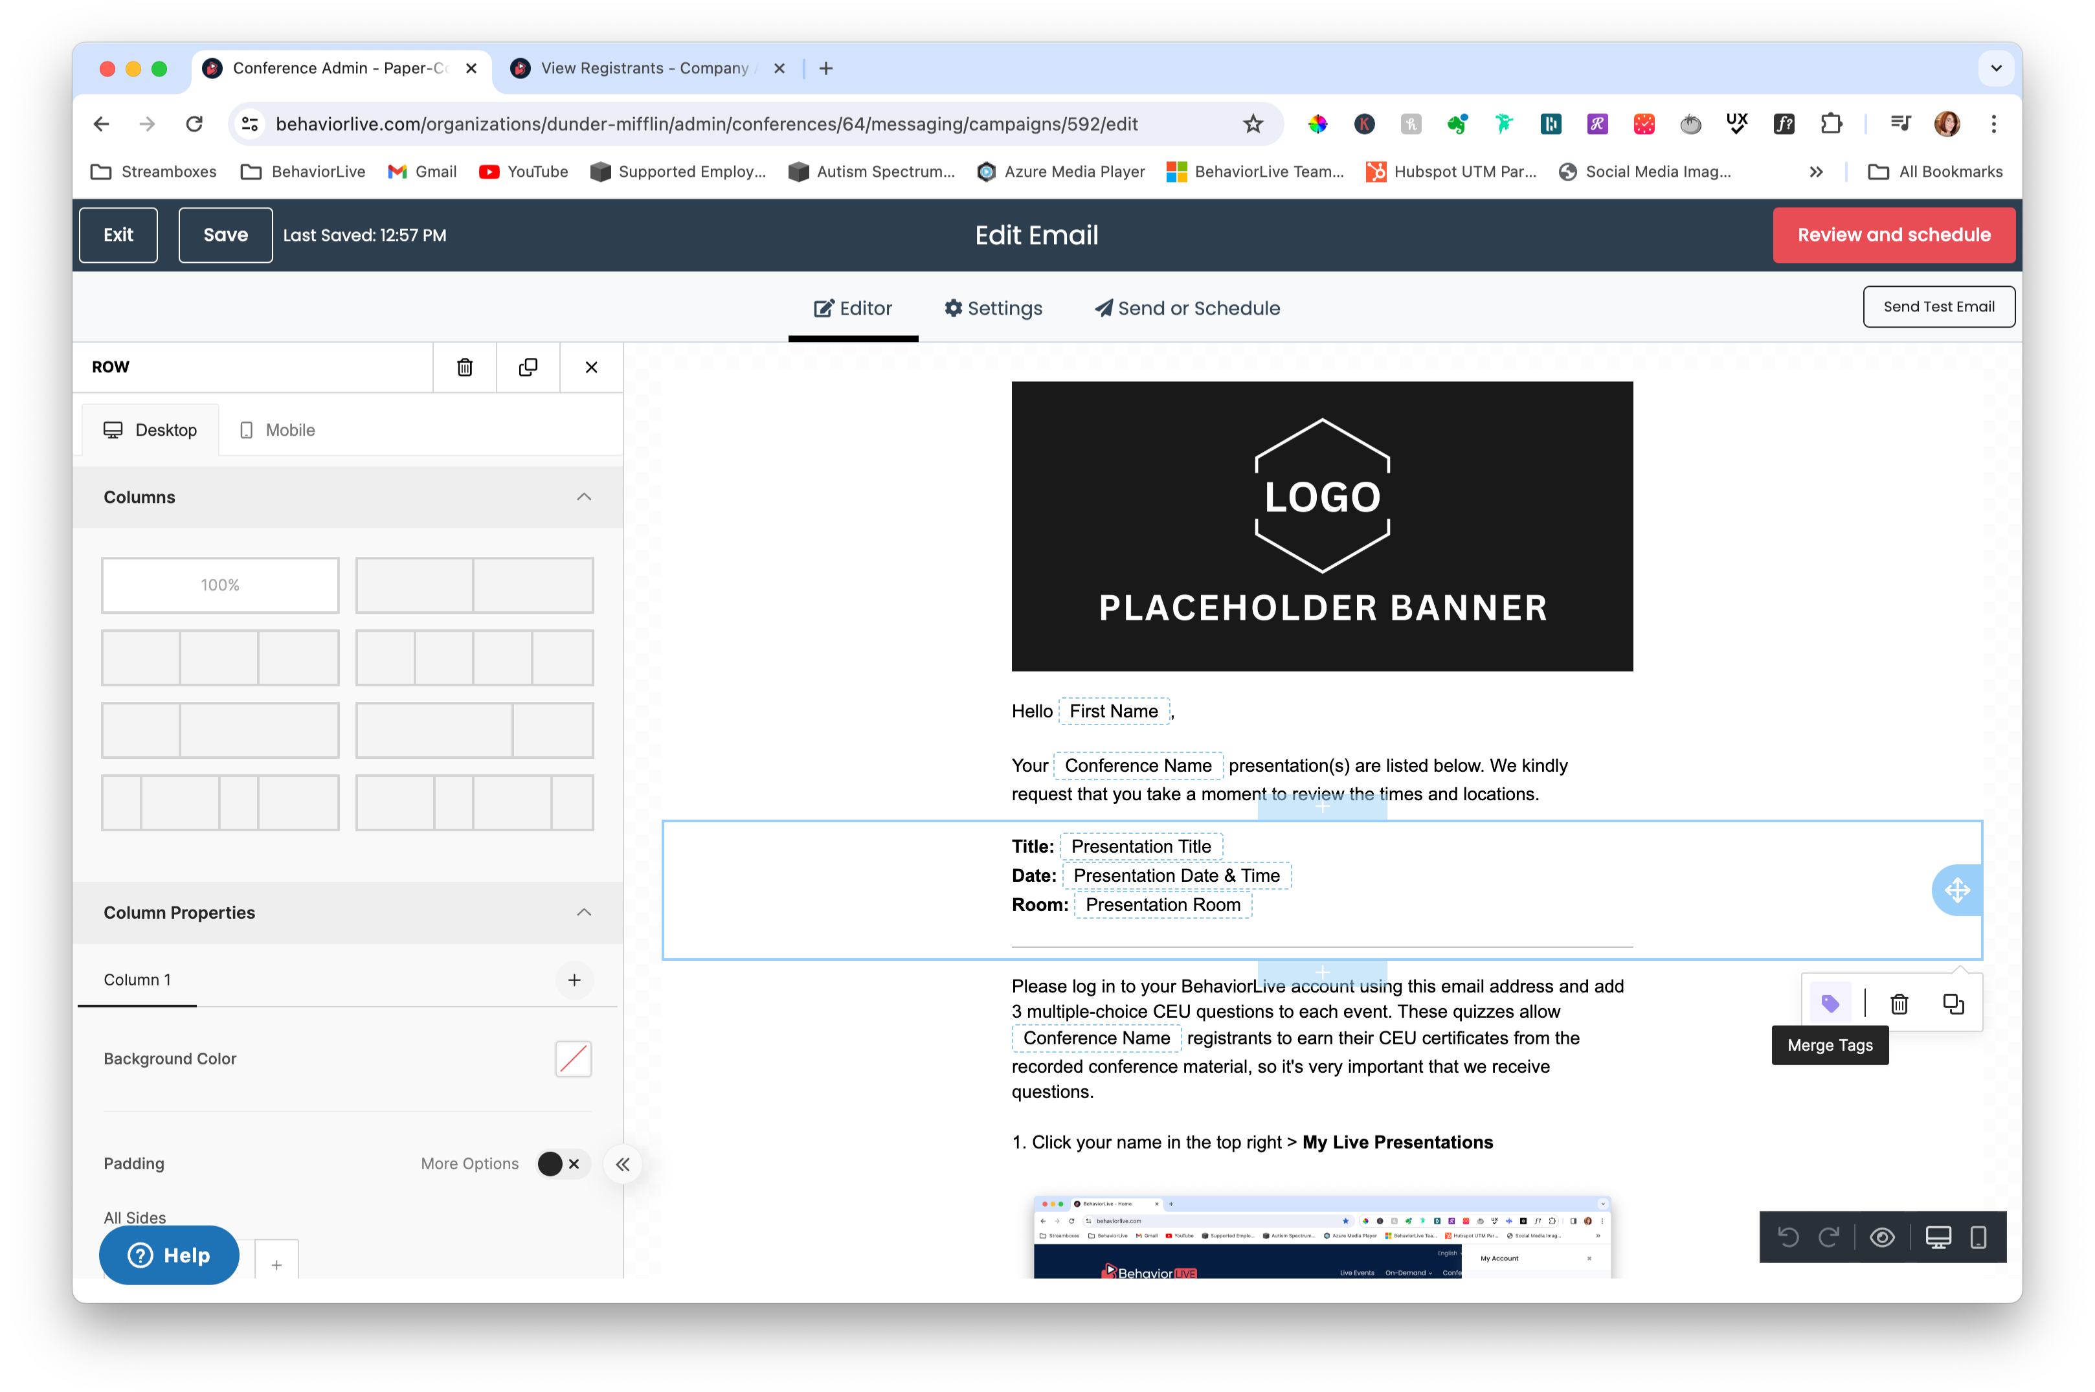Image resolution: width=2095 pixels, height=1392 pixels.
Task: Click the blue move handle on selected row
Action: [x=1956, y=890]
